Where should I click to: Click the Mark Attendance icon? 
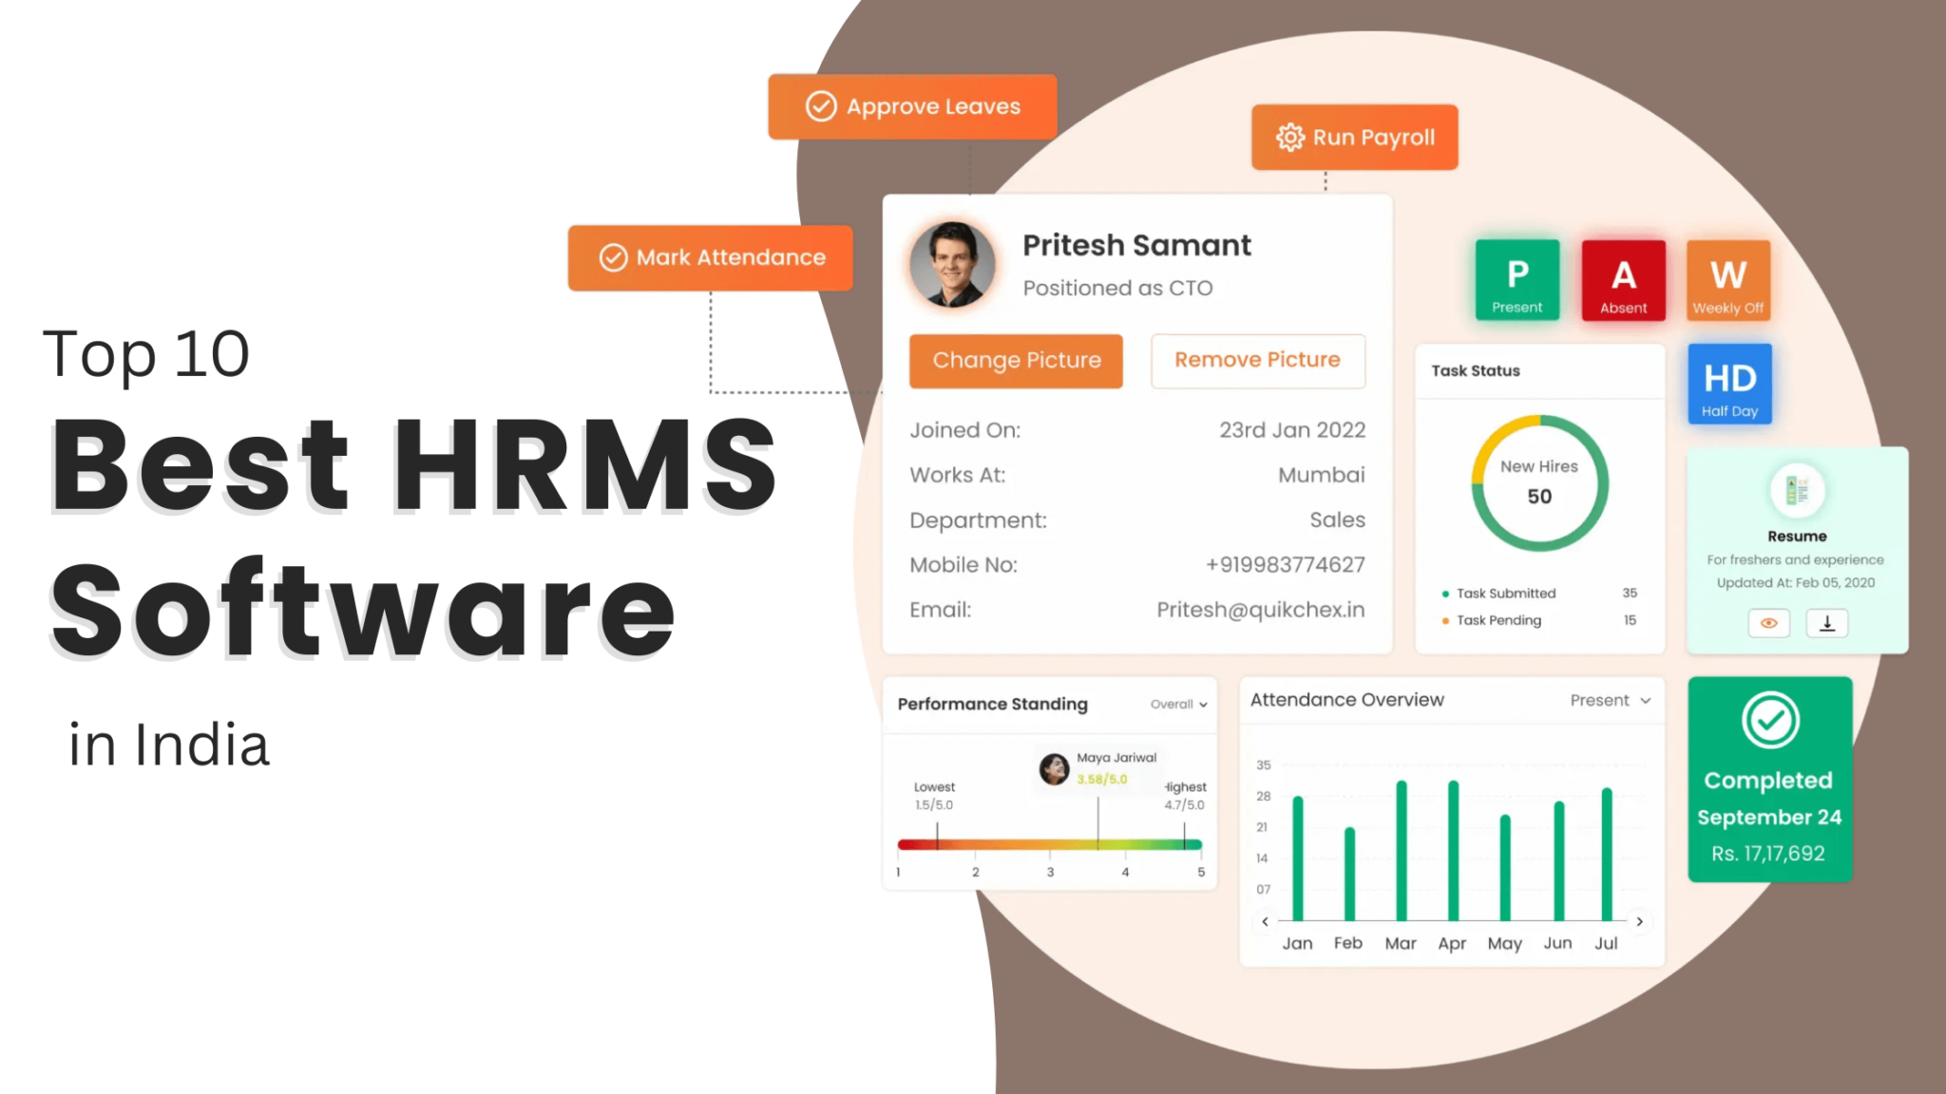click(x=614, y=257)
